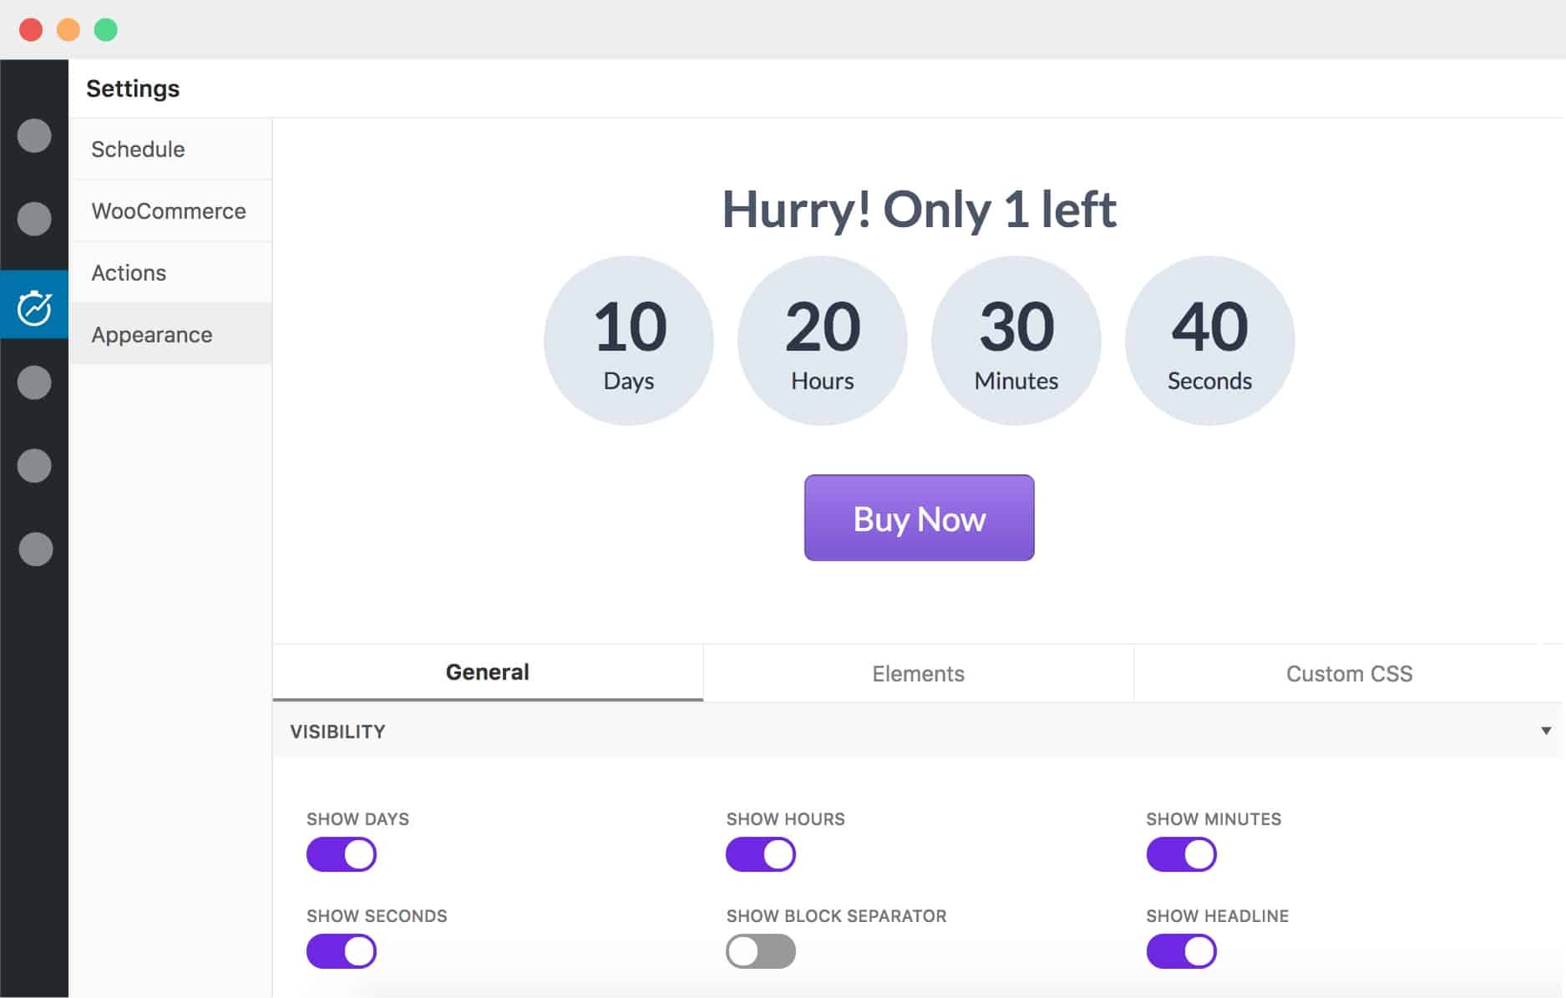The width and height of the screenshot is (1566, 998).
Task: Disable the Show Headline toggle
Action: [x=1181, y=951]
